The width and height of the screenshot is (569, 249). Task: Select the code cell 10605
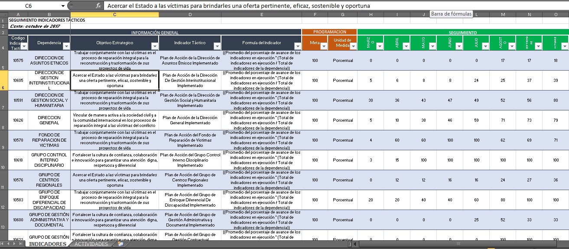click(x=18, y=80)
